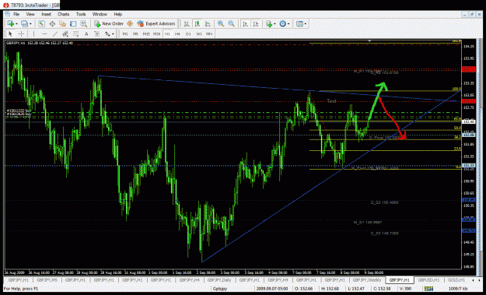Show the Navigator panel

(x=63, y=23)
